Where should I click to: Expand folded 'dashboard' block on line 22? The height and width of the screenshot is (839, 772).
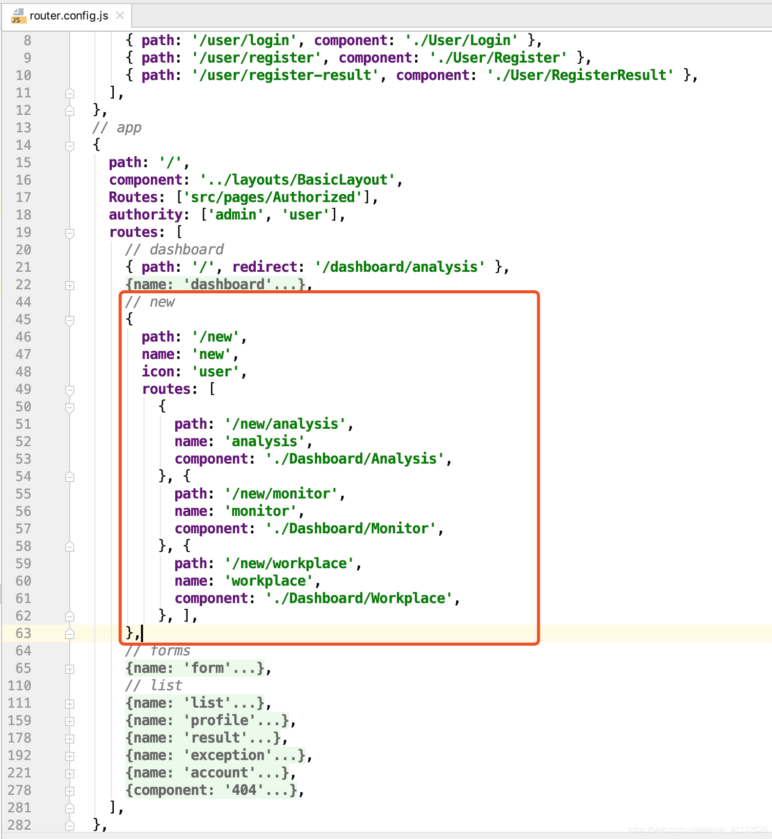(70, 286)
